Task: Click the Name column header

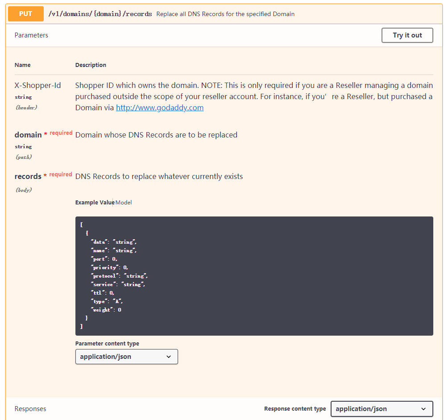Action: (22, 65)
